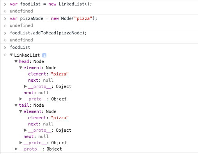Expand __proto__ inside tail's element node
198x154 pixels.
[25, 130]
